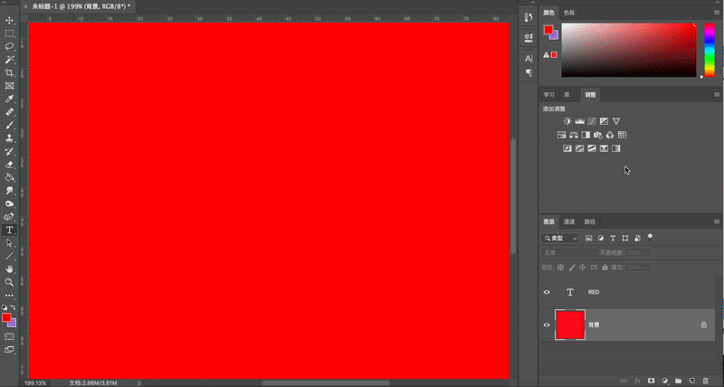Image resolution: width=724 pixels, height=387 pixels.
Task: Click the hue spectrum slider bar
Action: point(710,50)
